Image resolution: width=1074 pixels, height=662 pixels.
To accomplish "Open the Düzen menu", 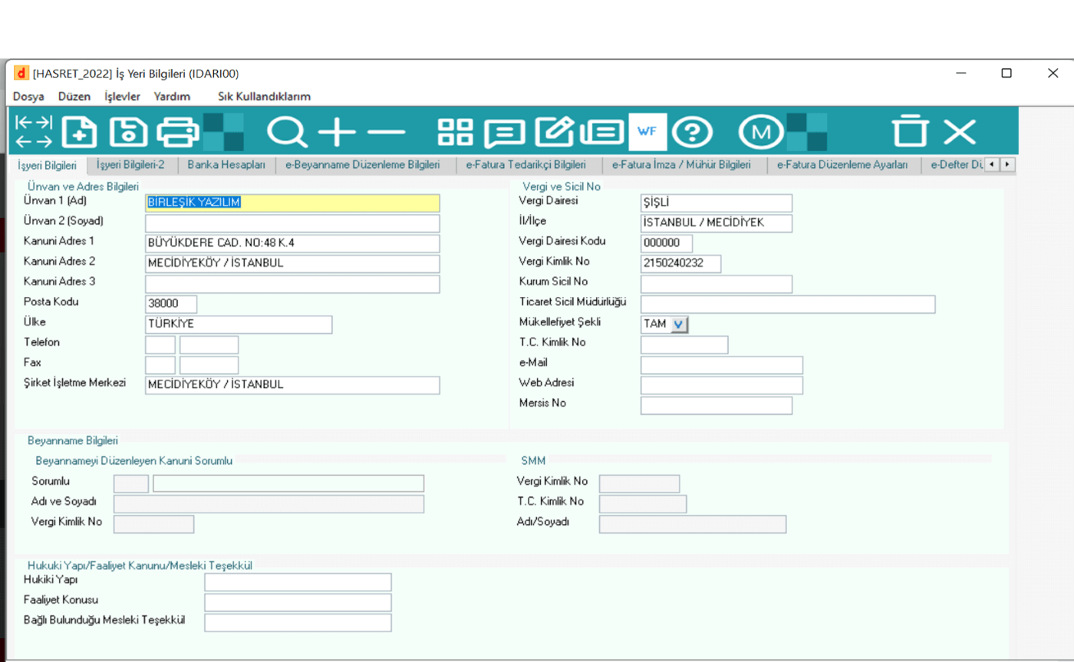I will (x=74, y=97).
